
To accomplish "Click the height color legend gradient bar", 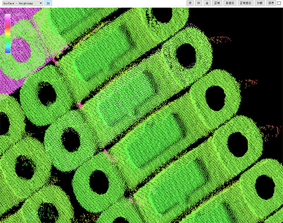I will (8, 33).
